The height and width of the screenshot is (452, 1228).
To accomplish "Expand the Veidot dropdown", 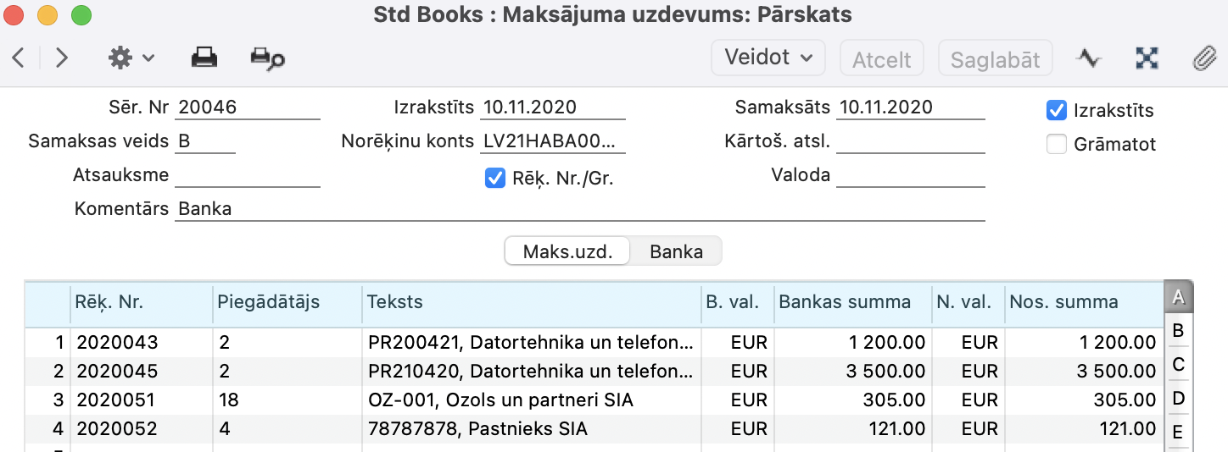I will click(768, 58).
